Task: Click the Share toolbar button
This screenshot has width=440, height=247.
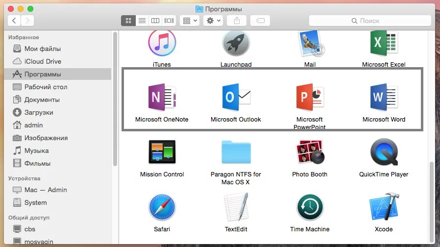Action: point(237,21)
